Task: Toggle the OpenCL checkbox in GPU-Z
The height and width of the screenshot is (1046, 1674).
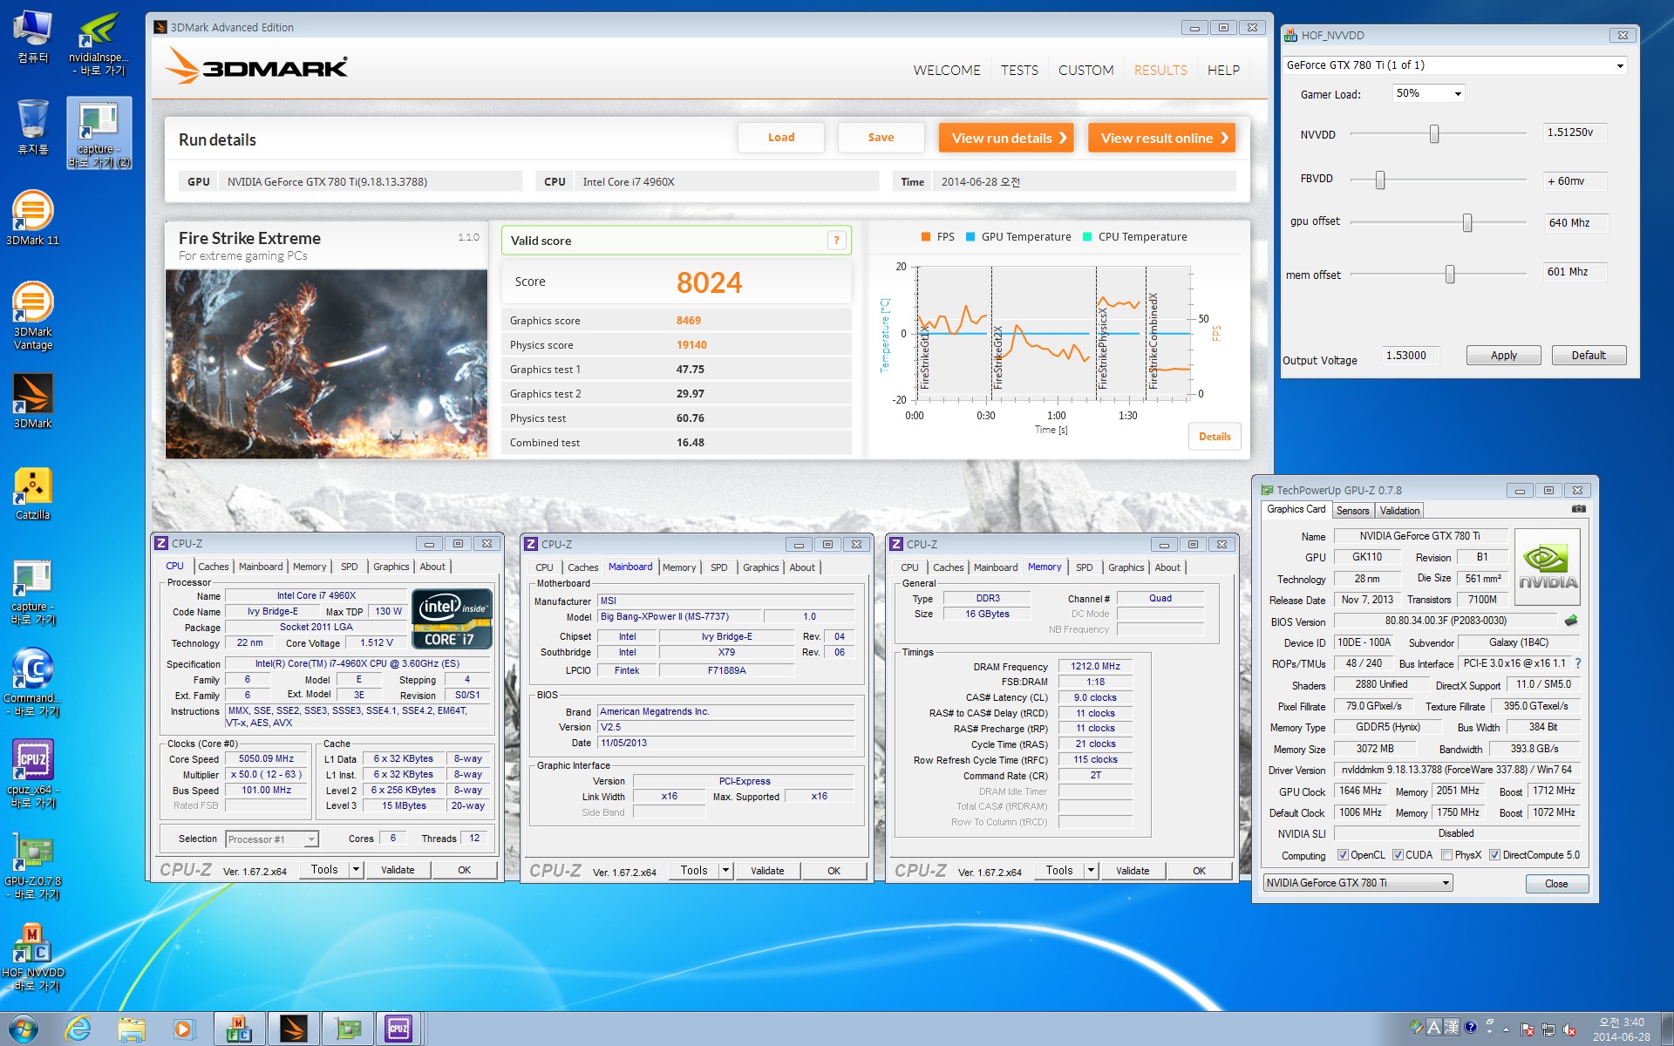Action: click(x=1343, y=855)
